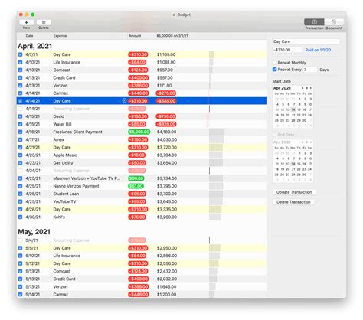Click the Delete Transaction button

293,202
